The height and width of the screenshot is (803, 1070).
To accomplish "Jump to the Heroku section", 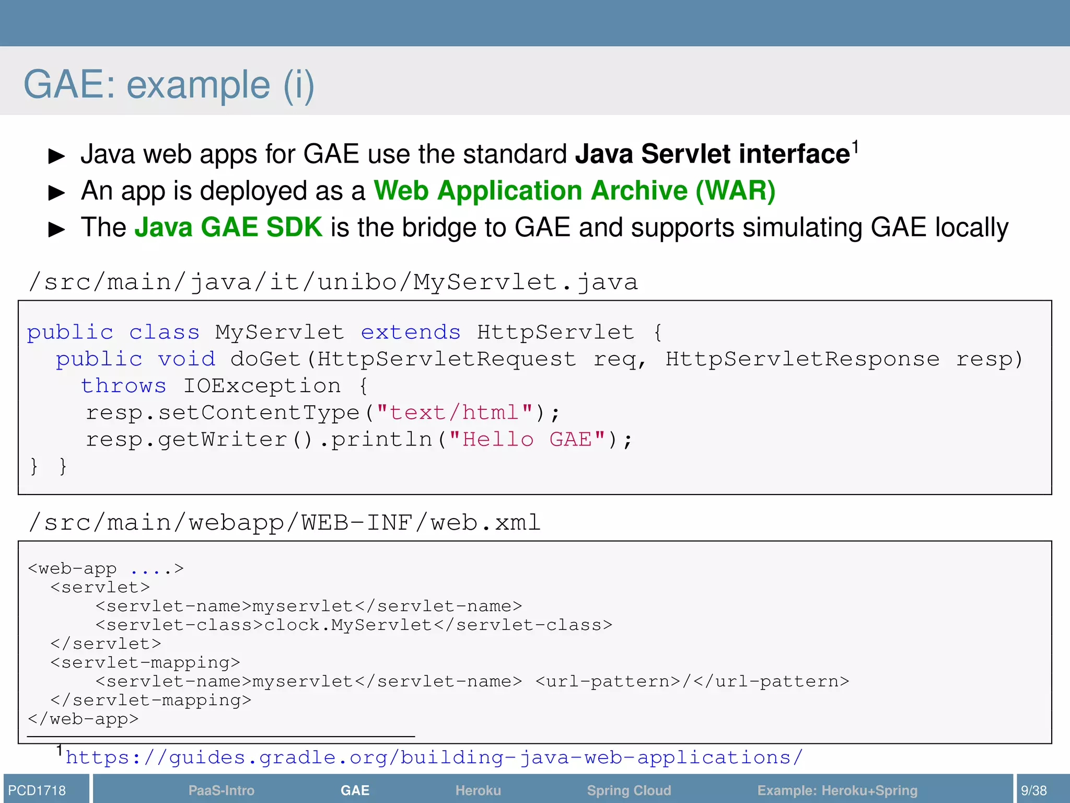I will (478, 790).
